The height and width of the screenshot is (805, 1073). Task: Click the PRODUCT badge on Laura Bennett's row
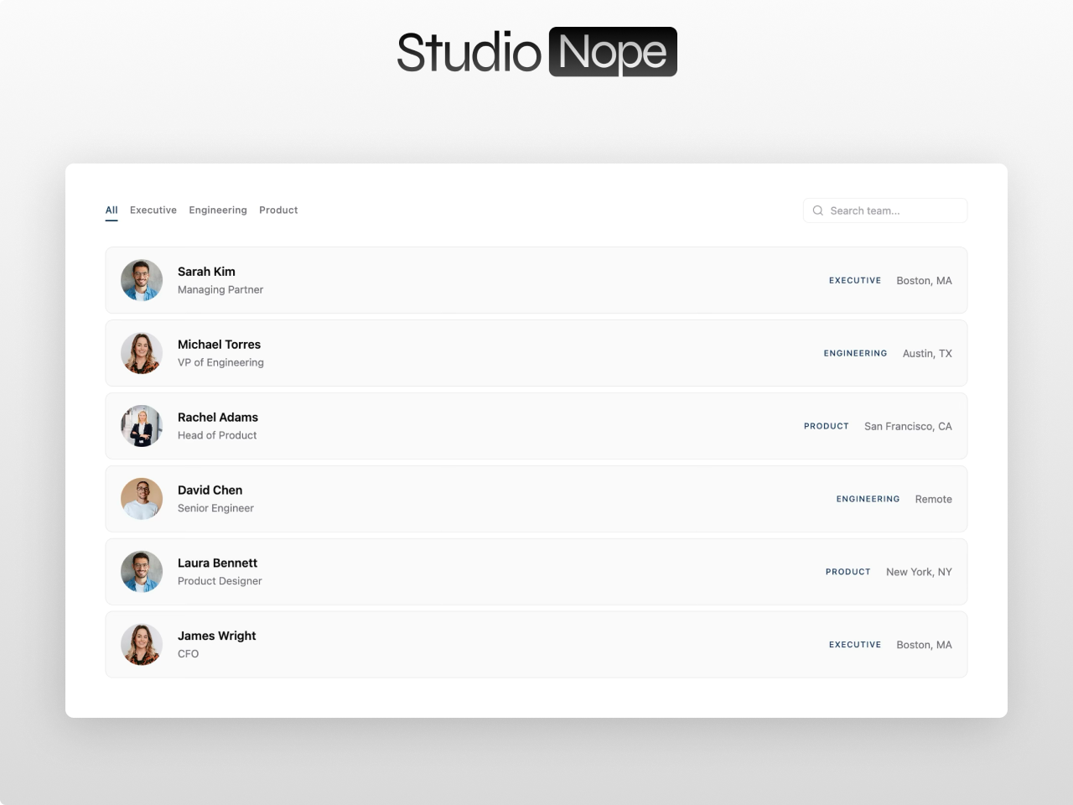(x=848, y=571)
